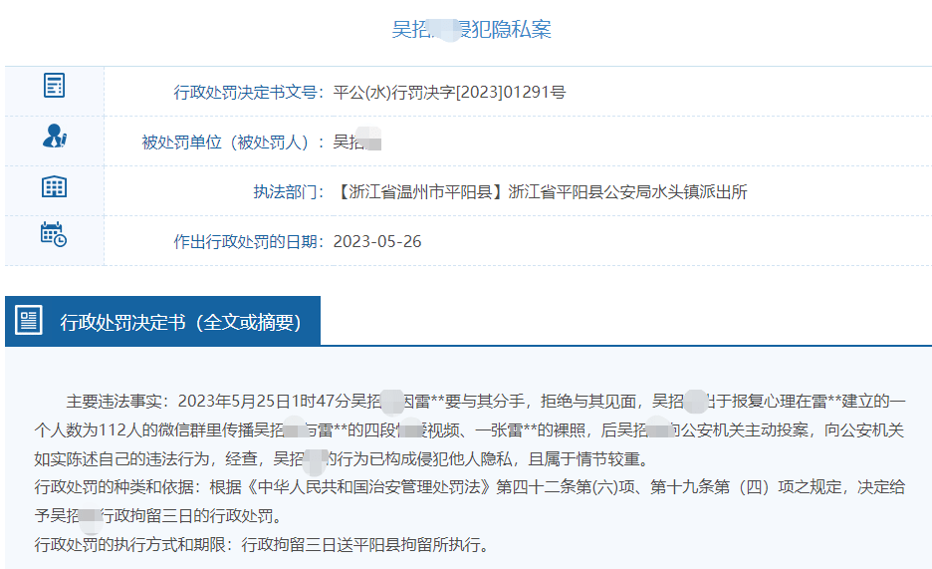Click the newspaper icon in the blue header
The image size is (932, 569).
pyautogui.click(x=29, y=321)
